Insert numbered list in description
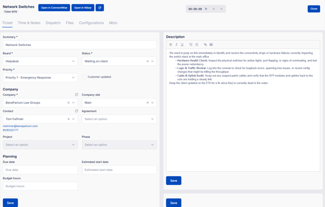The image size is (325, 207). [x=191, y=44]
